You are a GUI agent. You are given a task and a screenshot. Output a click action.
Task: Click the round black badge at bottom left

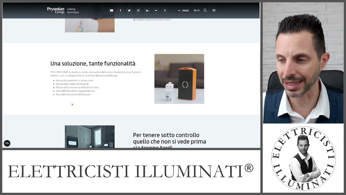coord(7,143)
